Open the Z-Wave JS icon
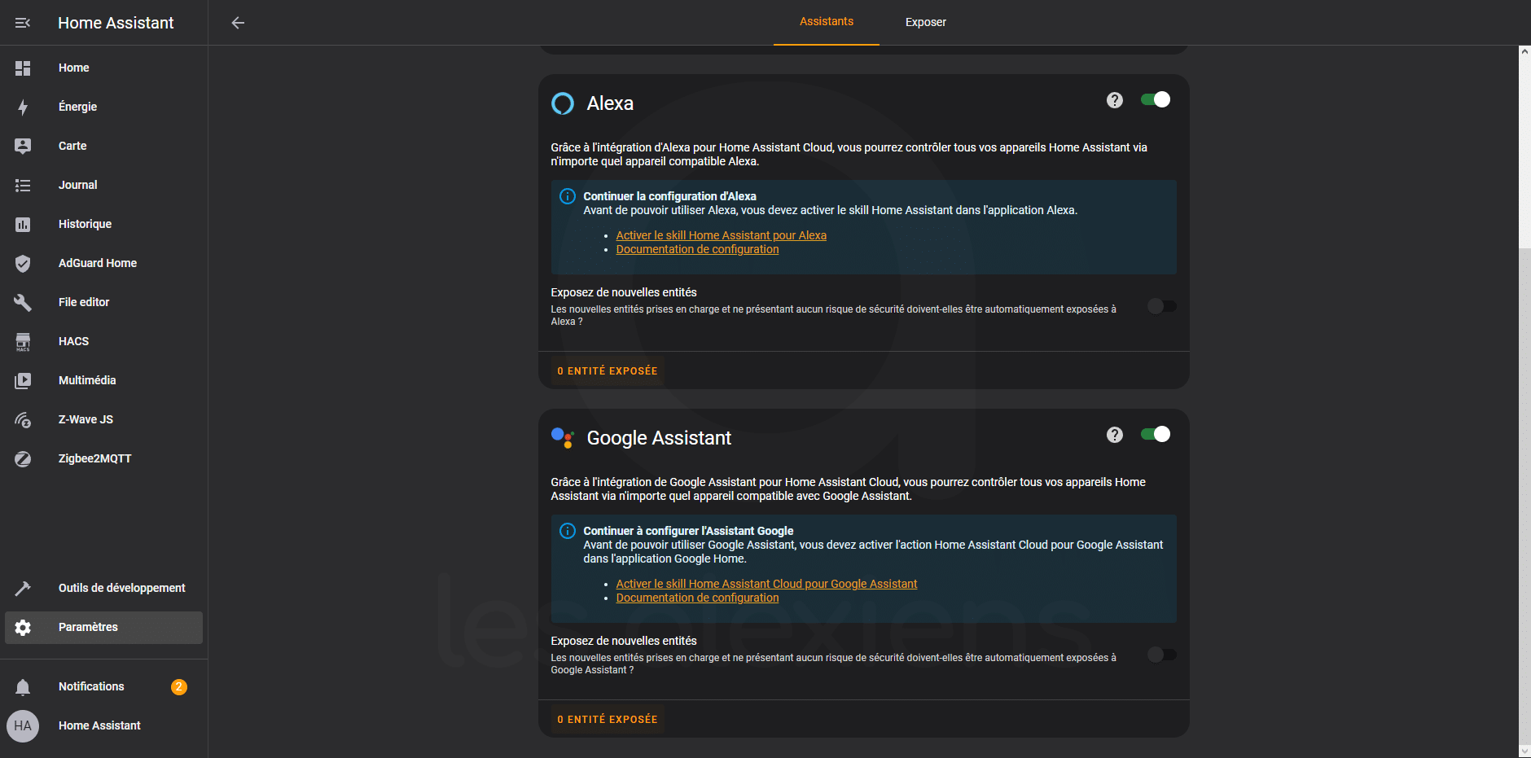This screenshot has width=1531, height=758. click(x=23, y=420)
